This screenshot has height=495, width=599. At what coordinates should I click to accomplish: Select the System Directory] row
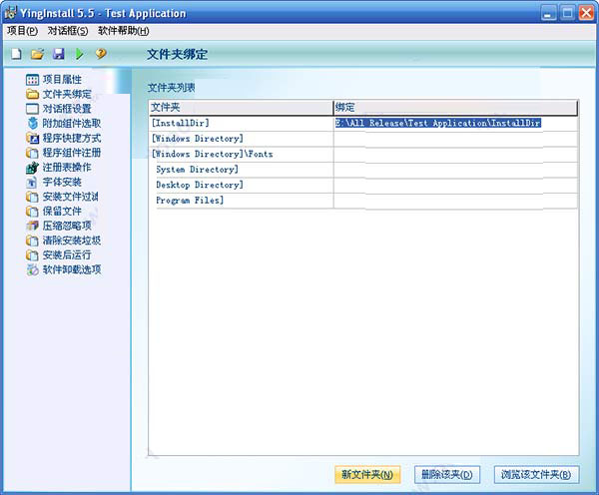pos(241,170)
